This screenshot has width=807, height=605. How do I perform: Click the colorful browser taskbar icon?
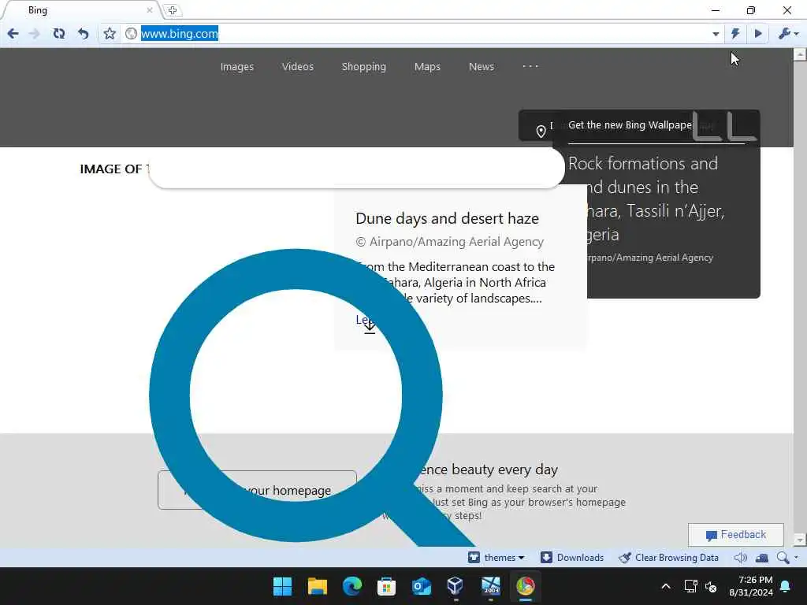coord(525,586)
